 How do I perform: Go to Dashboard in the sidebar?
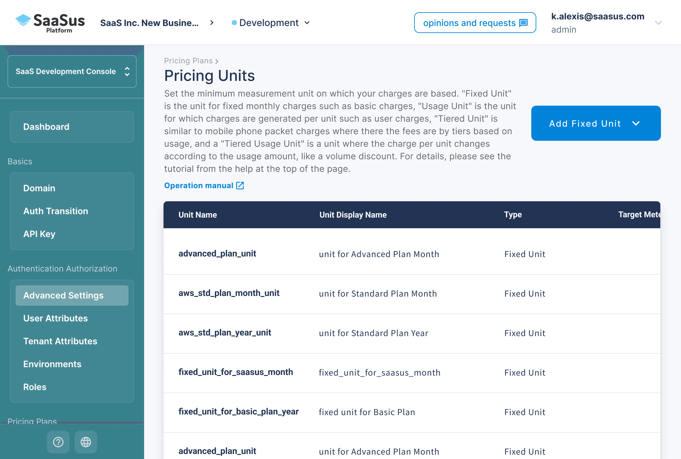46,127
